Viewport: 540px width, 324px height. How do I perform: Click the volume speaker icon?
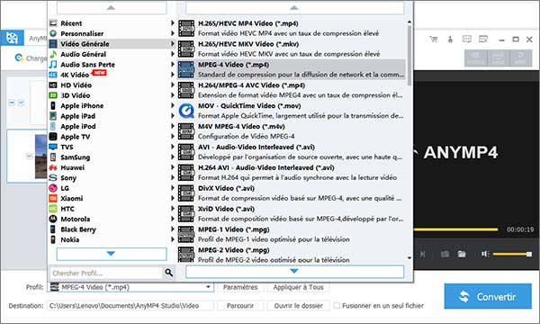coord(485,254)
